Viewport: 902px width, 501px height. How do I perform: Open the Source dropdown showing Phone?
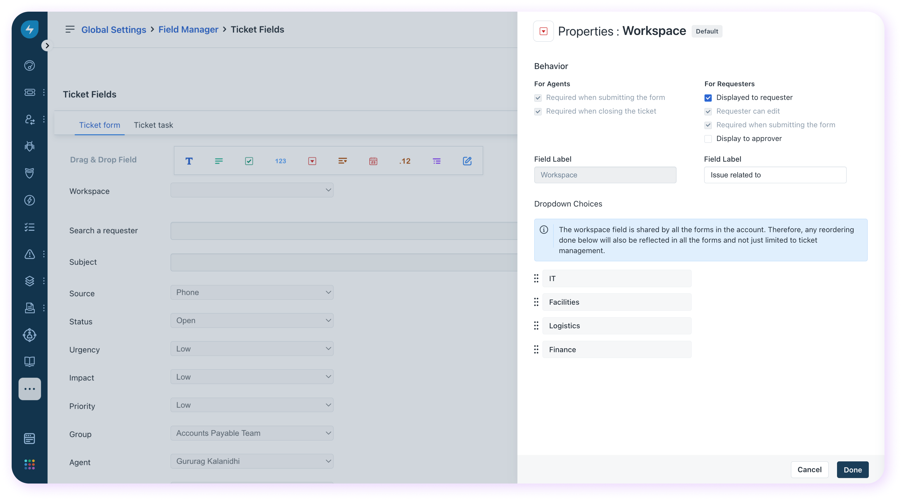(x=252, y=292)
